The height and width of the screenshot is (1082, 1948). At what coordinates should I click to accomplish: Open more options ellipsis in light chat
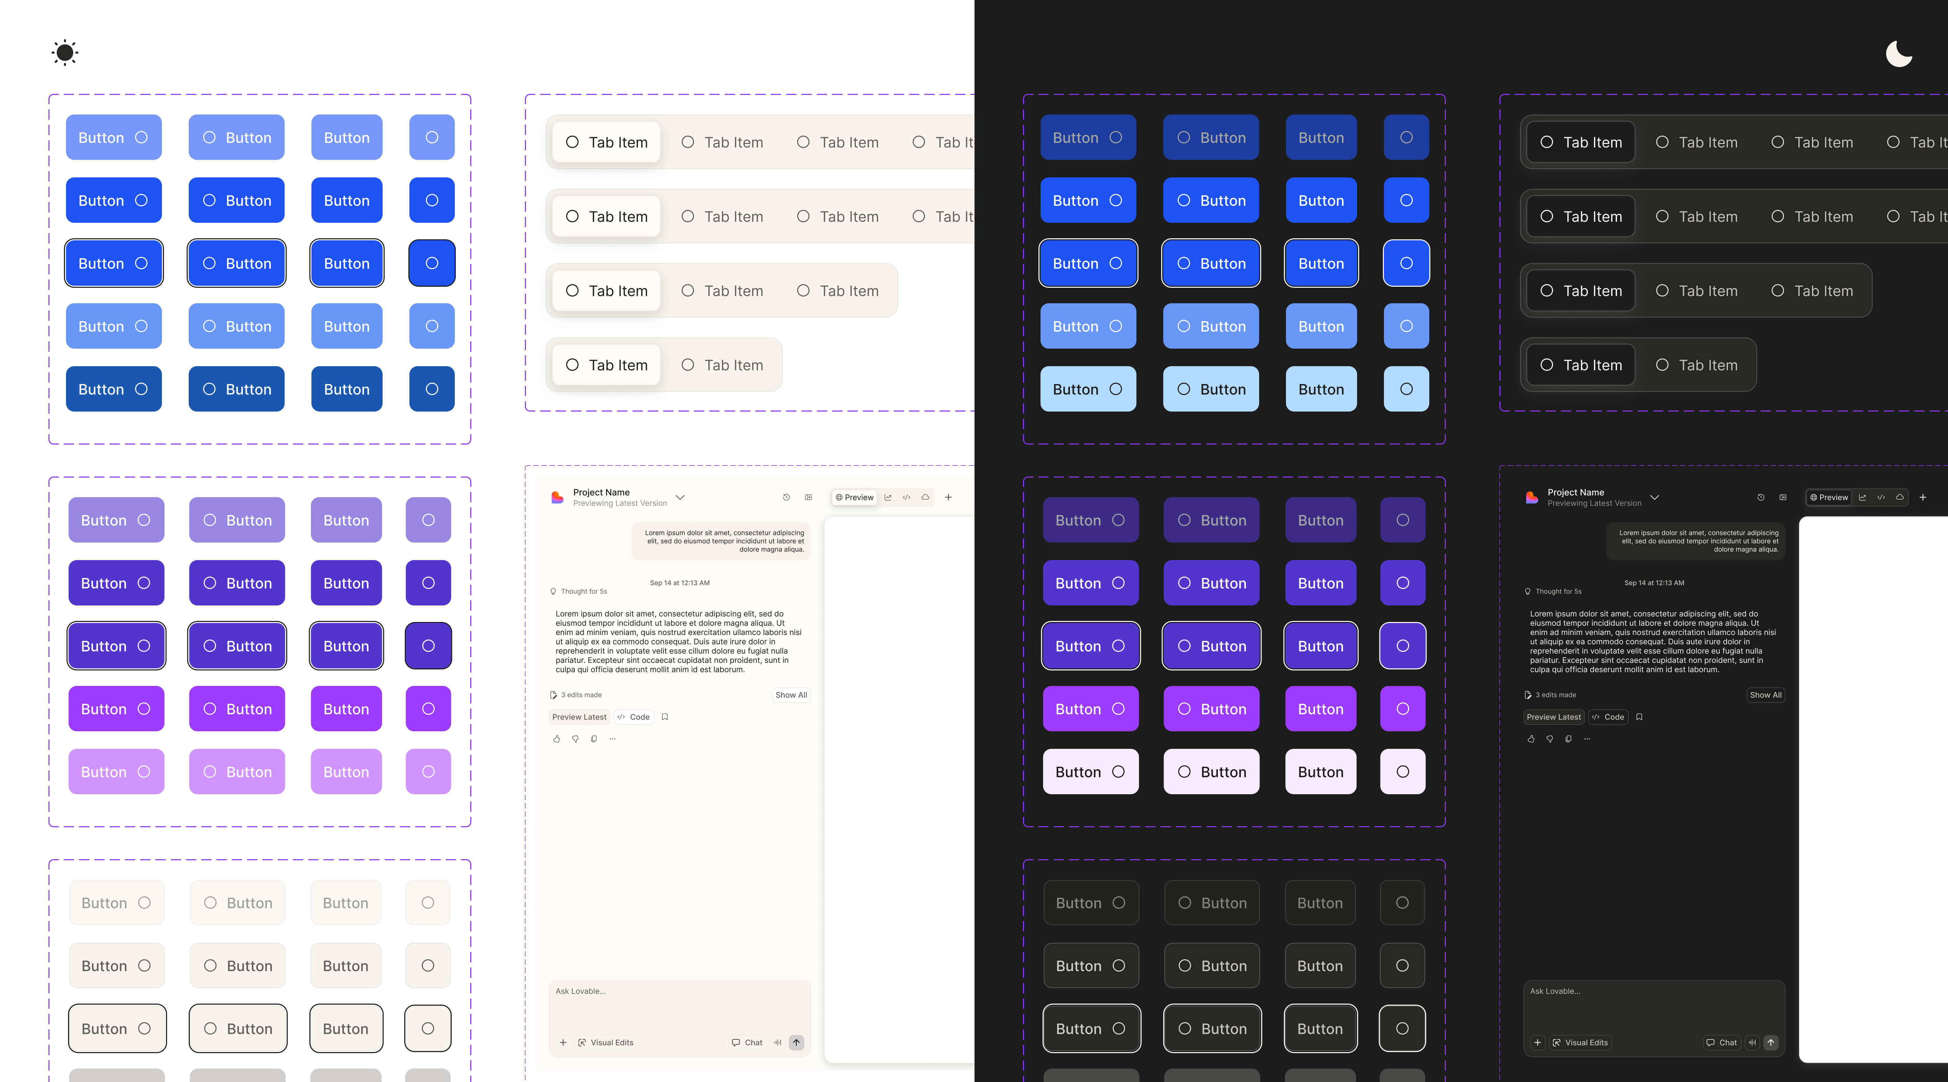pyautogui.click(x=613, y=739)
